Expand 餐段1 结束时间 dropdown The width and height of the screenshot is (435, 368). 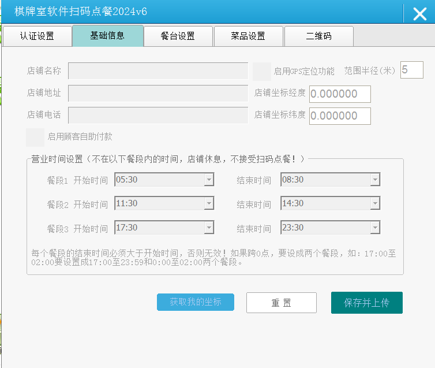pyautogui.click(x=375, y=180)
